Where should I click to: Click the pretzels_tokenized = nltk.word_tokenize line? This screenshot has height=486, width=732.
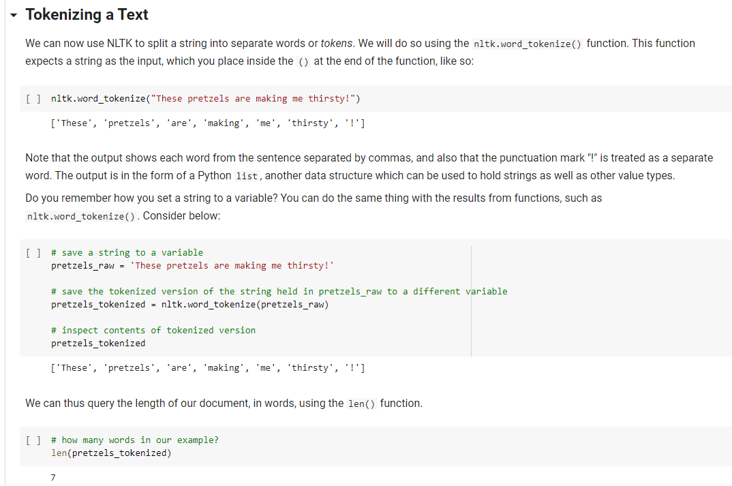tap(190, 305)
